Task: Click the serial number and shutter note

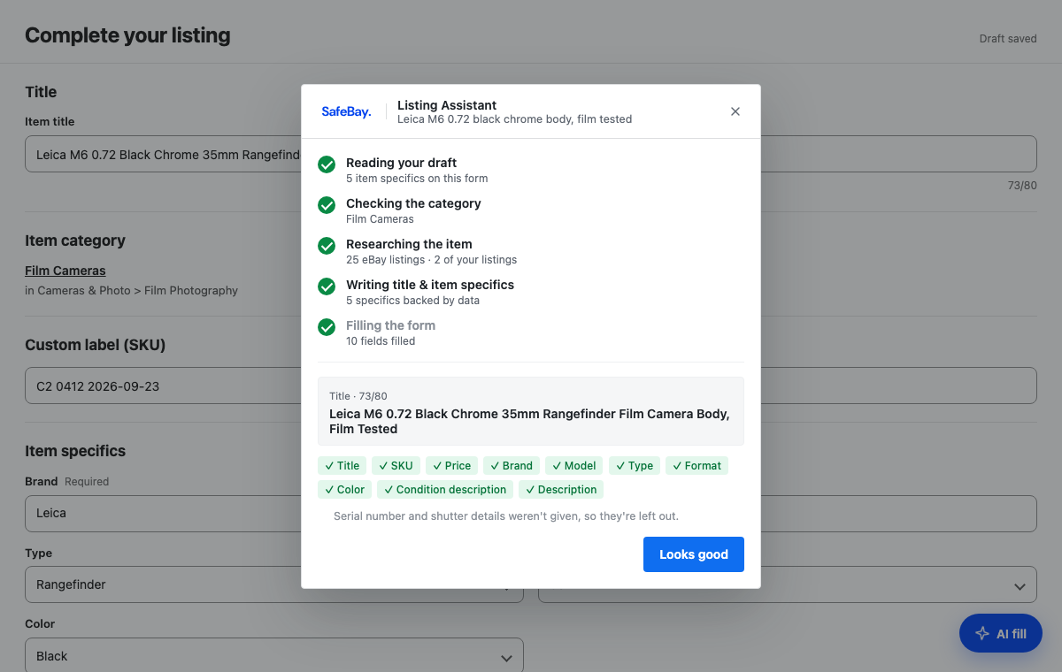Action: (506, 515)
